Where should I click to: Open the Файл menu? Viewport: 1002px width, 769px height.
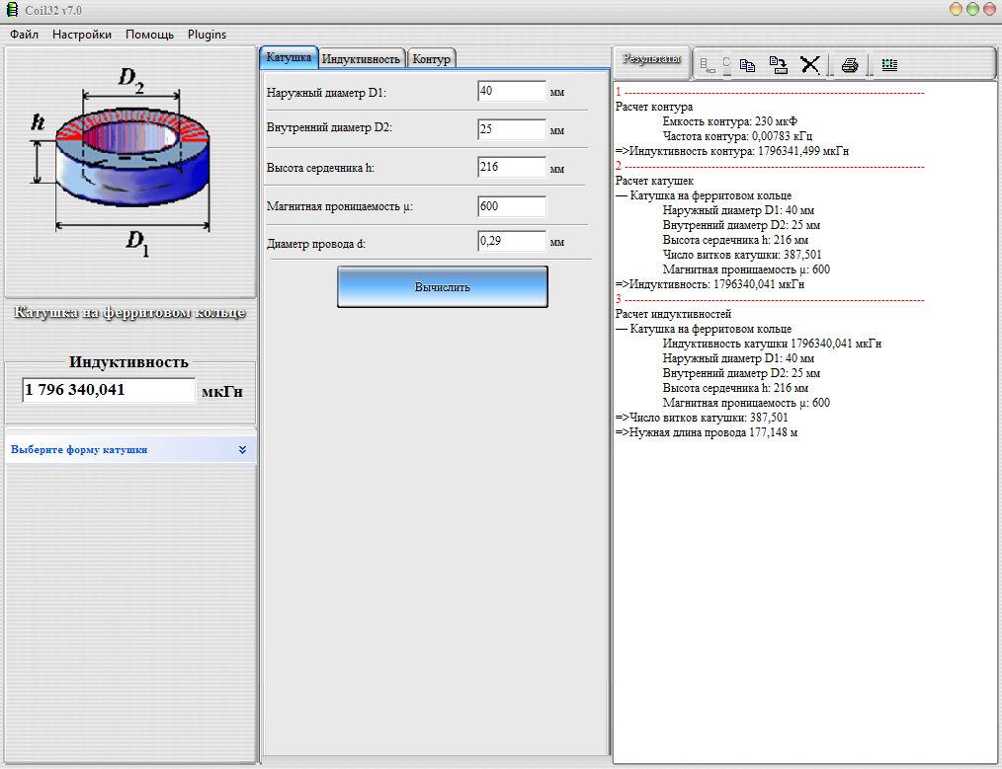(25, 34)
